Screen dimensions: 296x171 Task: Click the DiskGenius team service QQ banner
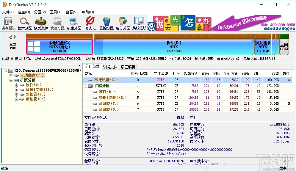[x=253, y=23]
